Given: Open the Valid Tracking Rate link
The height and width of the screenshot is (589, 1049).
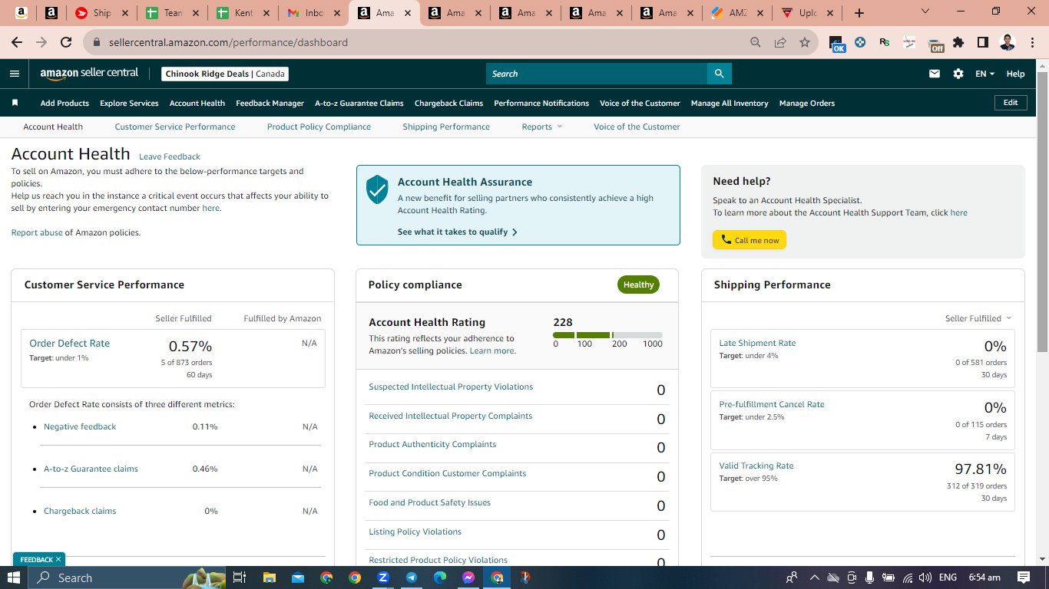Looking at the screenshot, I should coord(756,466).
